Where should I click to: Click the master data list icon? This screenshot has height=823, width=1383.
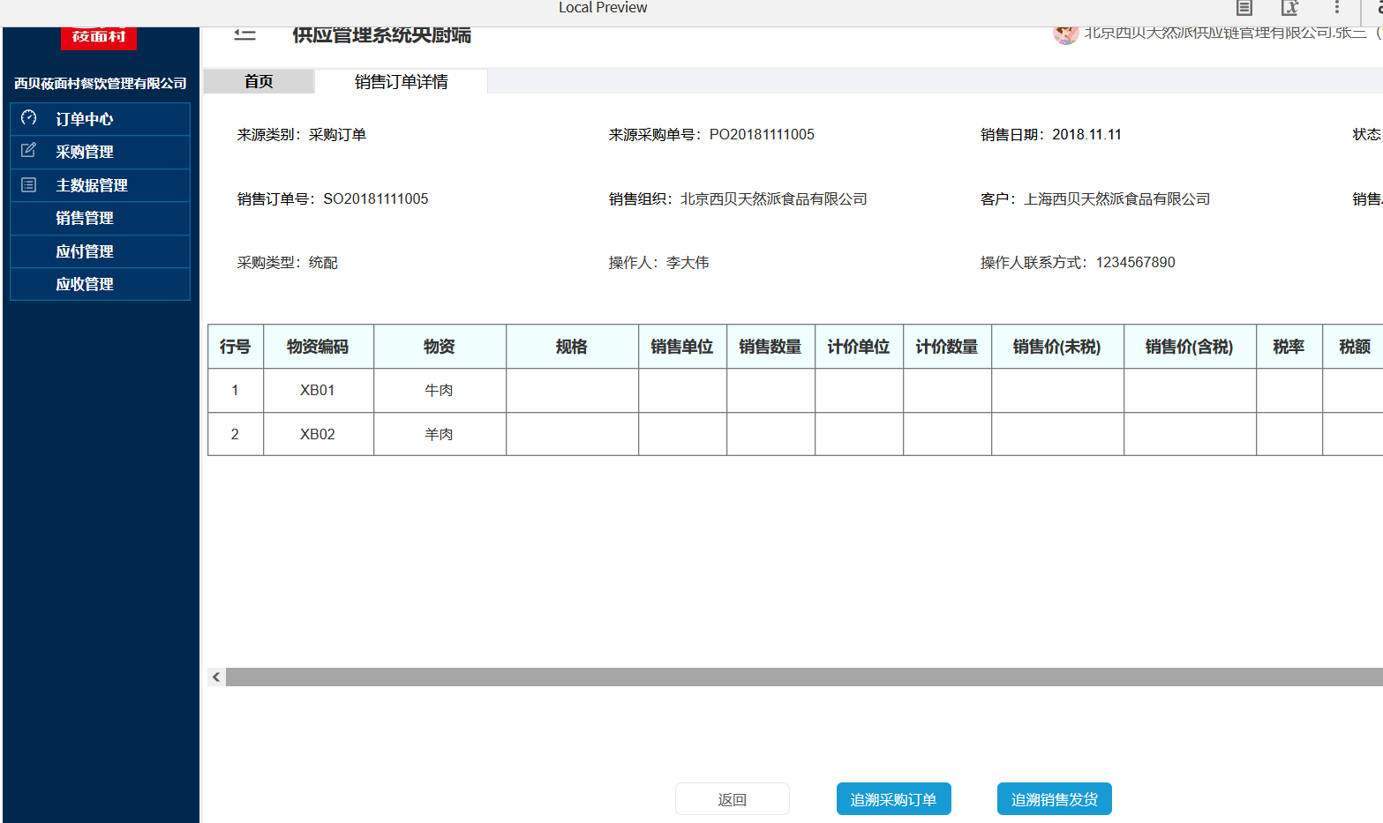(28, 184)
